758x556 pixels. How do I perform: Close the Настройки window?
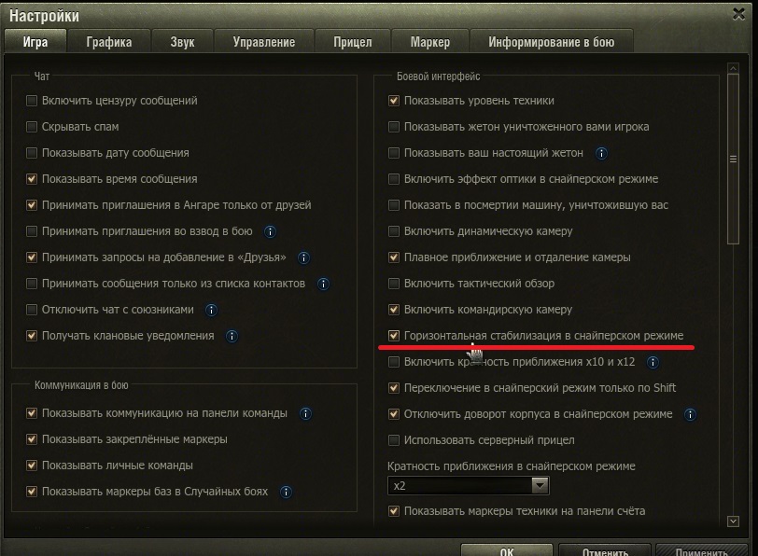[738, 14]
